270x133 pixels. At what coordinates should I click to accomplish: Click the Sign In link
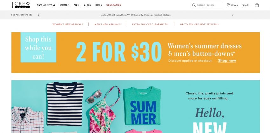pos(245,5)
